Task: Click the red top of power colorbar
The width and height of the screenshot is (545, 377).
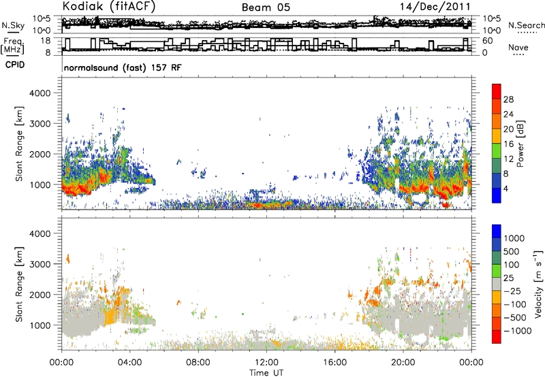Action: click(x=497, y=92)
